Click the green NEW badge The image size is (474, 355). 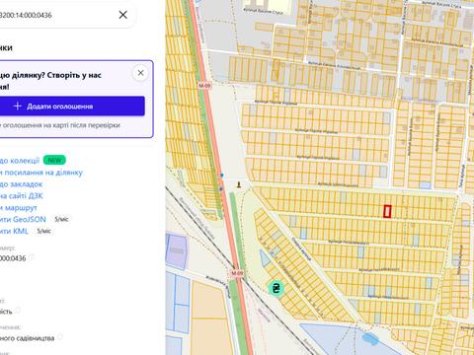pos(54,160)
